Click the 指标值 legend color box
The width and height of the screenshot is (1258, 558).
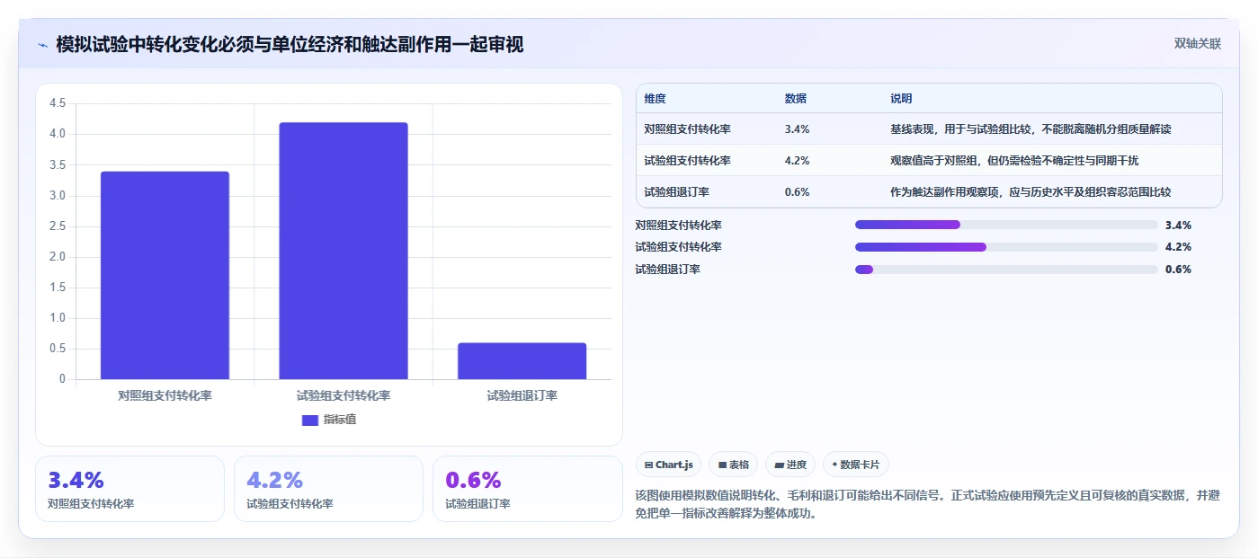coord(310,421)
